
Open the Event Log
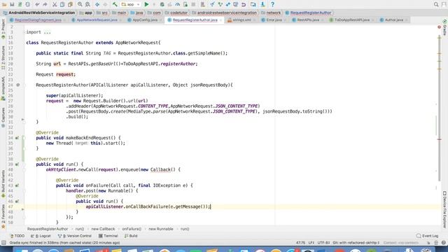428,236
